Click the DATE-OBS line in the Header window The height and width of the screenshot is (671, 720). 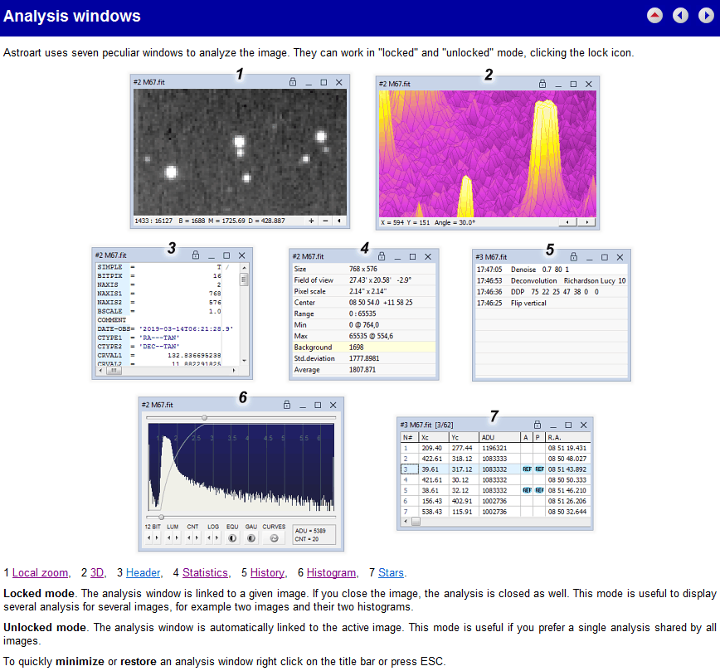coord(165,328)
